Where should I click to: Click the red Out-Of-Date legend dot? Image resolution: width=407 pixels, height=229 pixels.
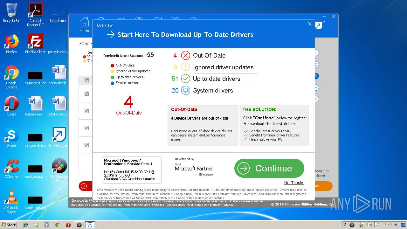(x=112, y=66)
